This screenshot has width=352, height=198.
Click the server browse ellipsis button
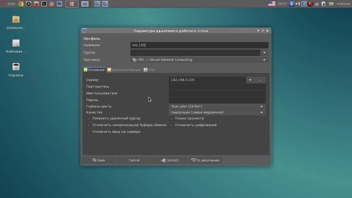click(260, 80)
